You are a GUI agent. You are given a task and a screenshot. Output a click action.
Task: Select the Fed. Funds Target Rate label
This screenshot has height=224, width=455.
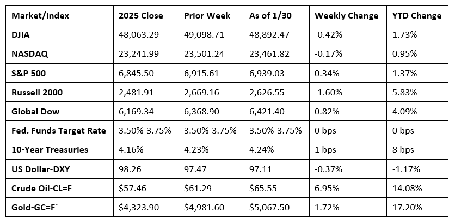pos(58,131)
